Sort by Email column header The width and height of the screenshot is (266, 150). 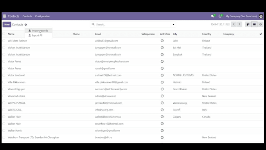pos(98,34)
